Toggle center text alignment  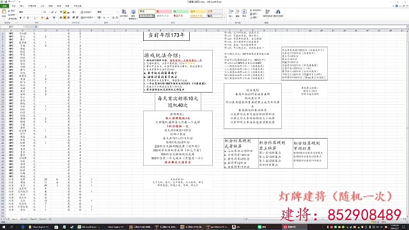coord(65,18)
